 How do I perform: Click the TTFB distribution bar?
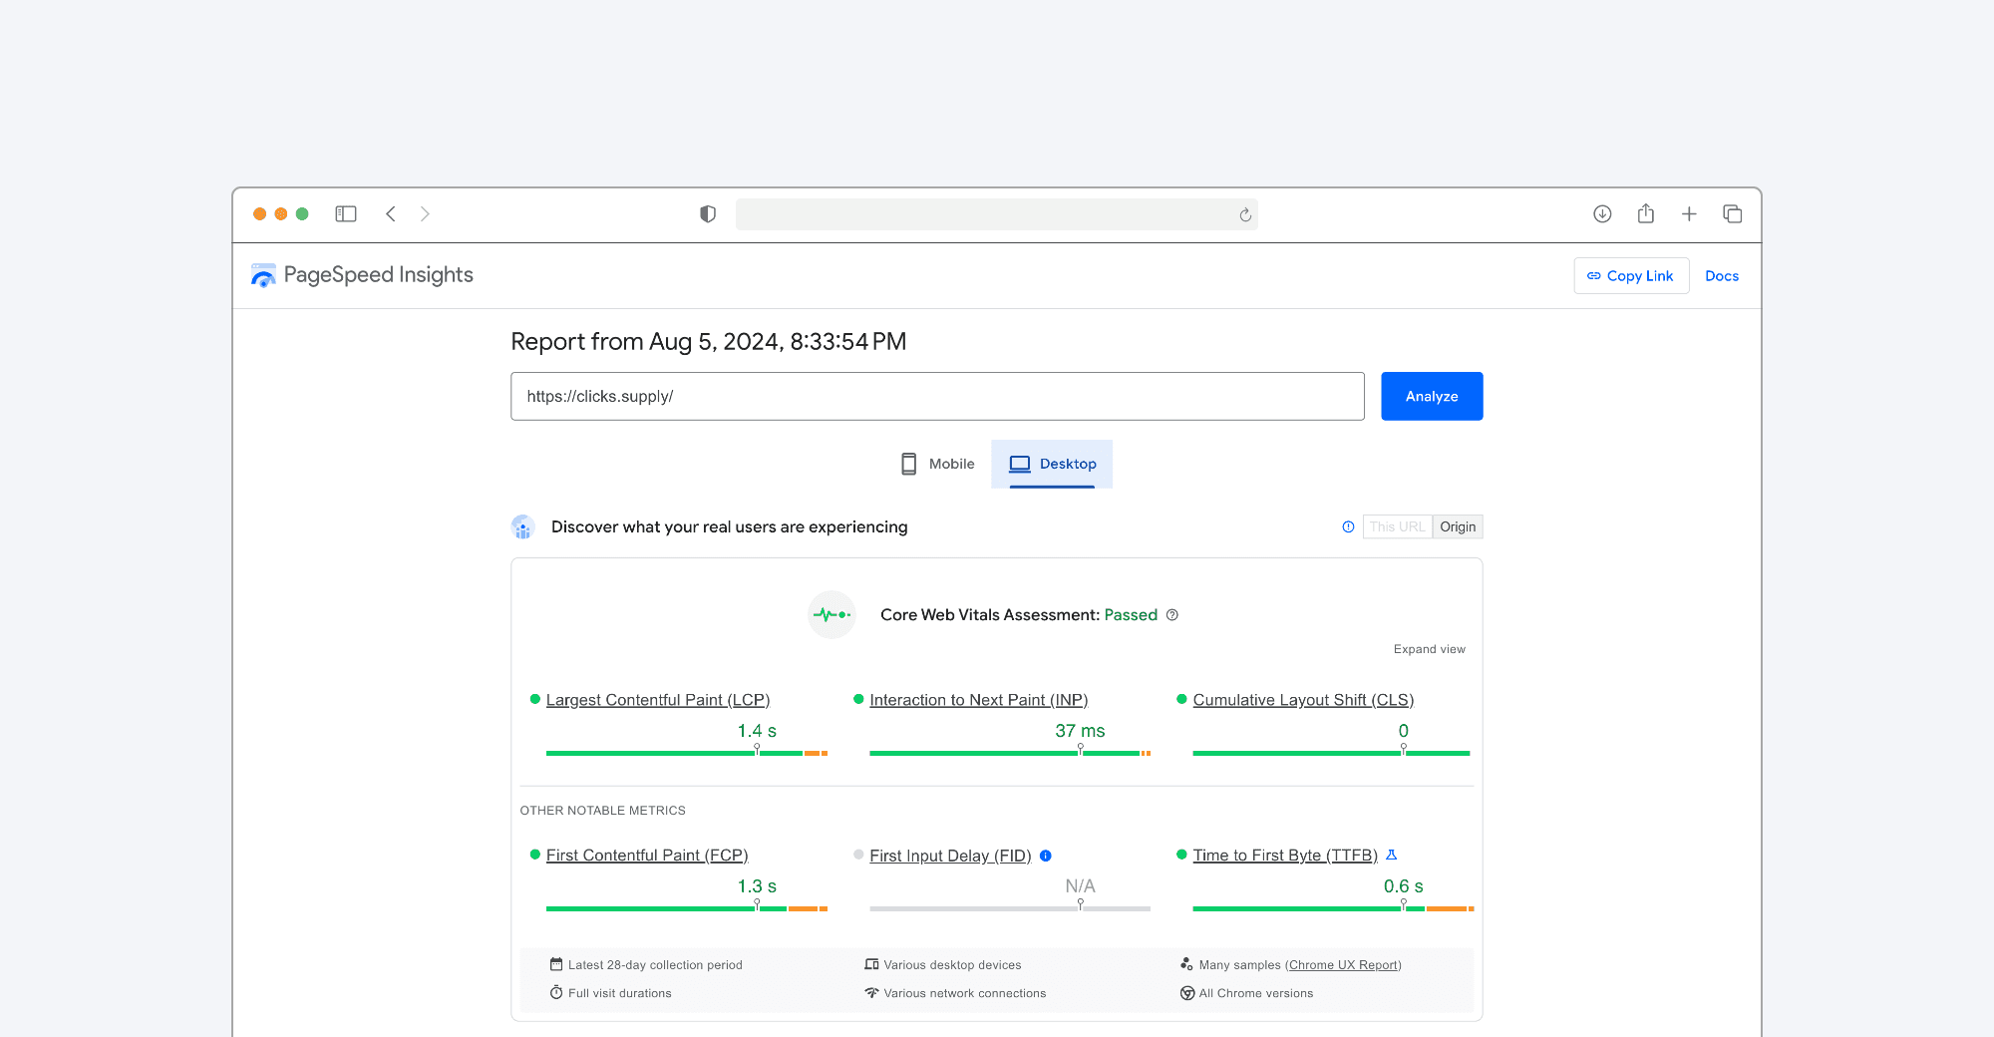pyautogui.click(x=1333, y=908)
